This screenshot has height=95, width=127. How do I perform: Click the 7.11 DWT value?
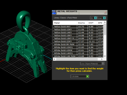click(x=91, y=30)
